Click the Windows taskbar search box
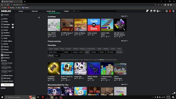Screen dimensions: 176x99 [20, 97]
